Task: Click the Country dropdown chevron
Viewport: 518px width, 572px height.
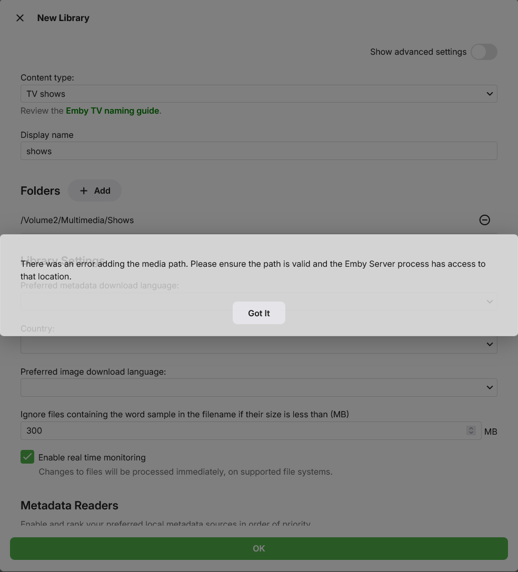Action: pos(490,344)
